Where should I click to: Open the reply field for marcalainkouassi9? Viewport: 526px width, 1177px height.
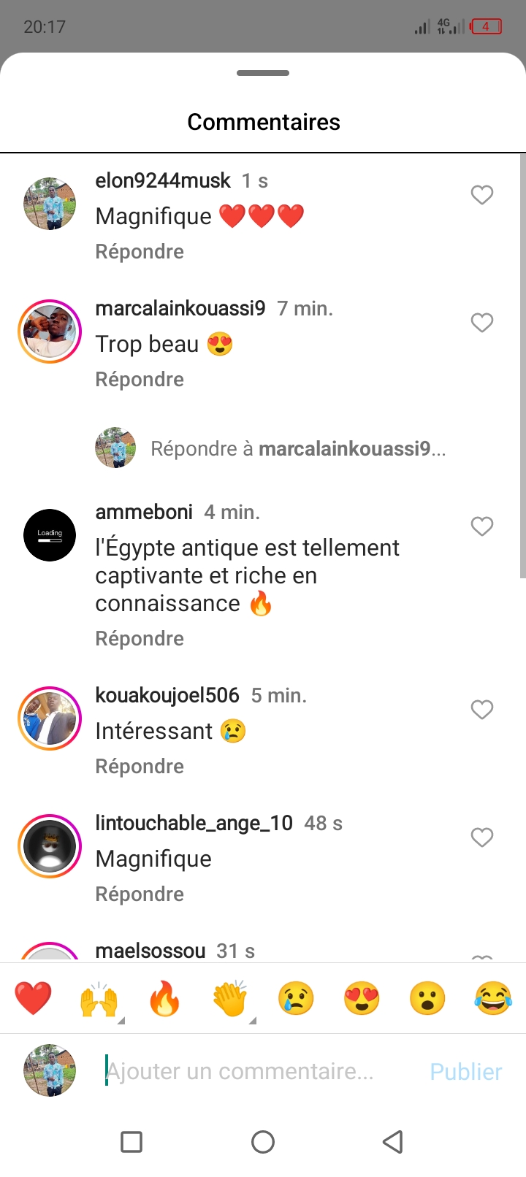pyautogui.click(x=297, y=448)
